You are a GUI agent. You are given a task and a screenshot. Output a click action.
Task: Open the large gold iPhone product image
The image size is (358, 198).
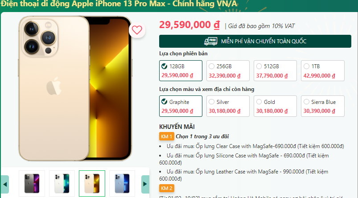(x=75, y=88)
